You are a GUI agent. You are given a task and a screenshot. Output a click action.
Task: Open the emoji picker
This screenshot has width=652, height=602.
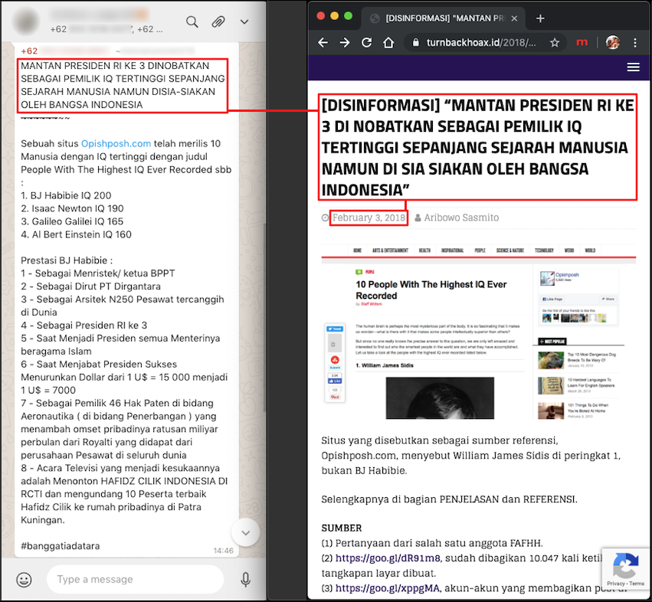click(x=25, y=579)
